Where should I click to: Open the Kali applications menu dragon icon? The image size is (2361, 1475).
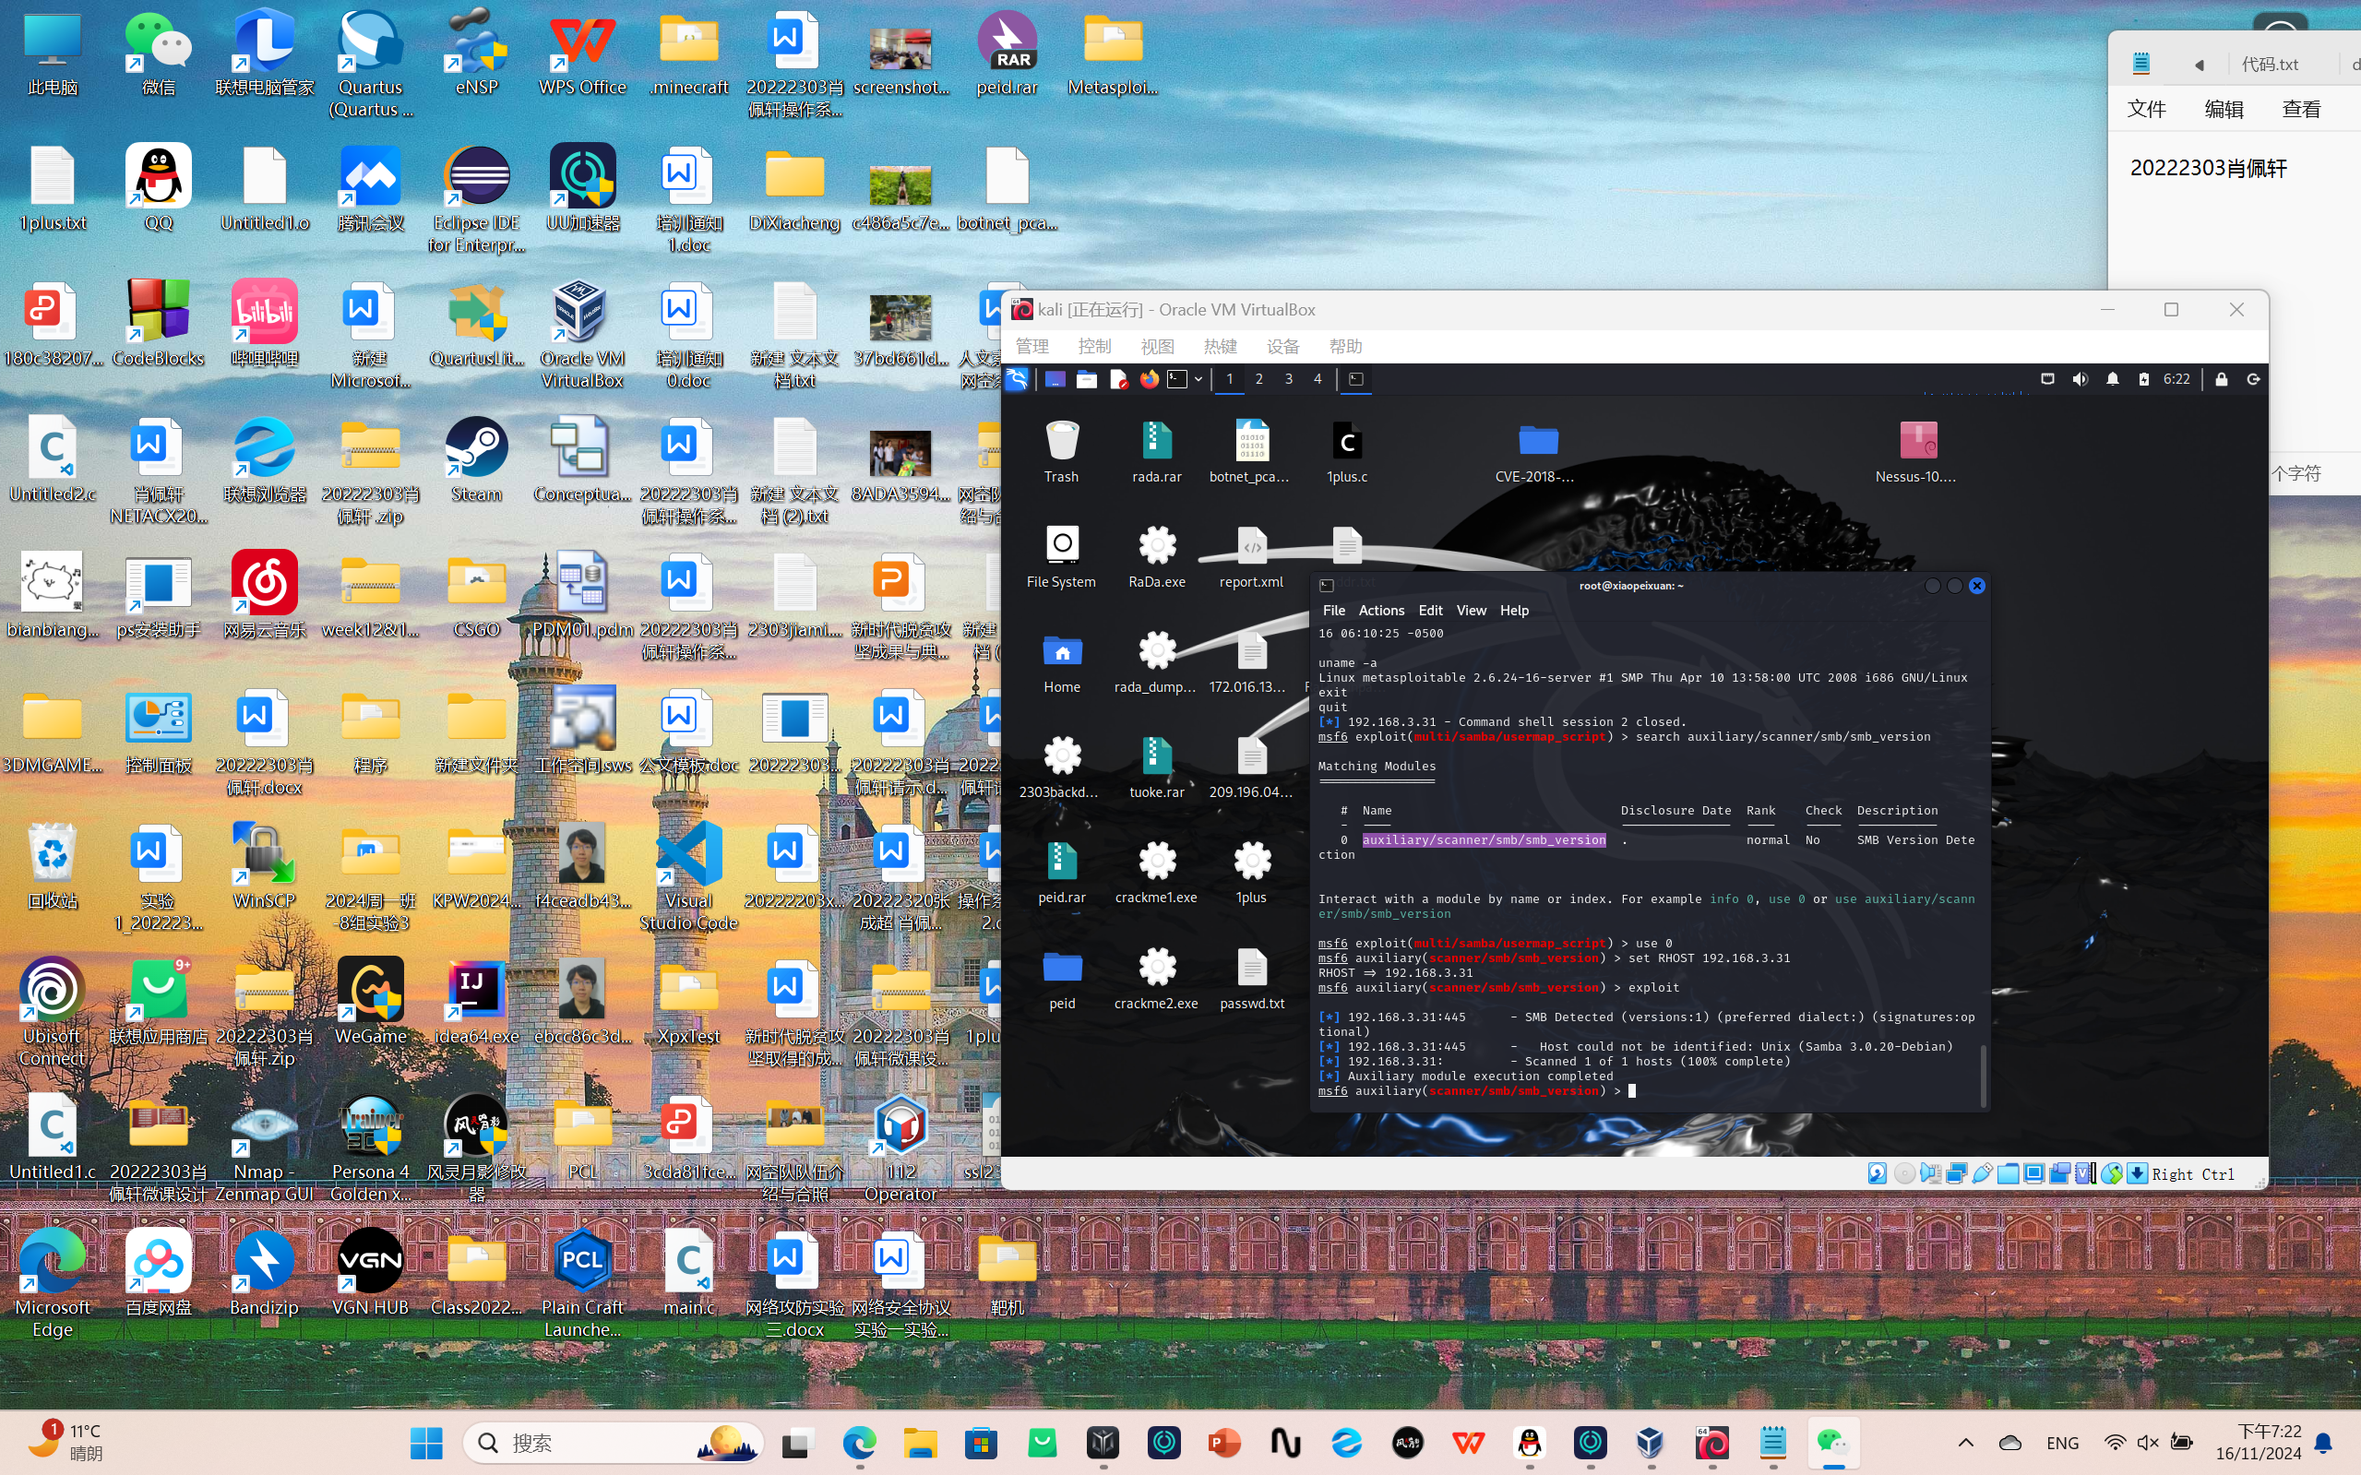click(x=1017, y=378)
